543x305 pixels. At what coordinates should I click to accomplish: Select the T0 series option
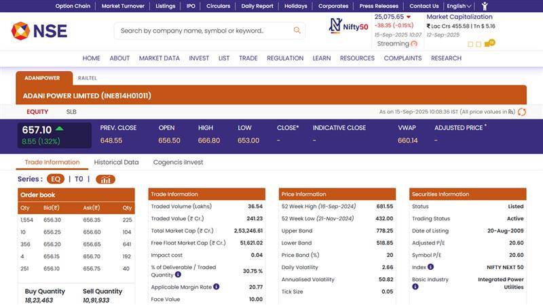tap(79, 180)
